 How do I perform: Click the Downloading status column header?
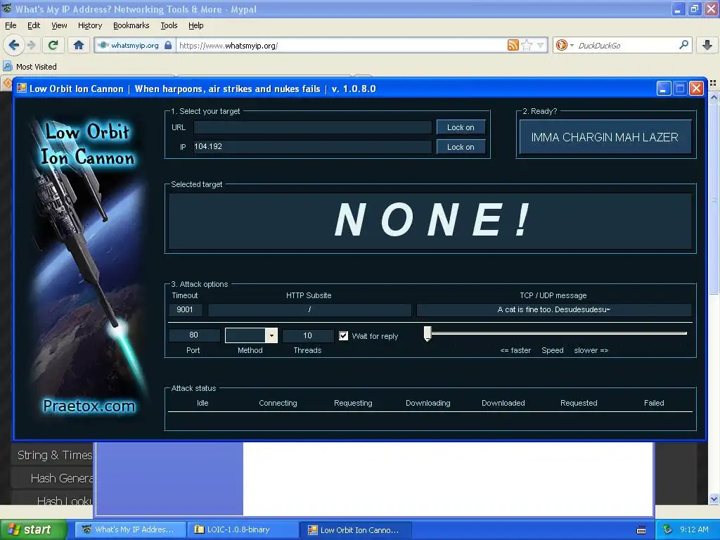tap(428, 403)
